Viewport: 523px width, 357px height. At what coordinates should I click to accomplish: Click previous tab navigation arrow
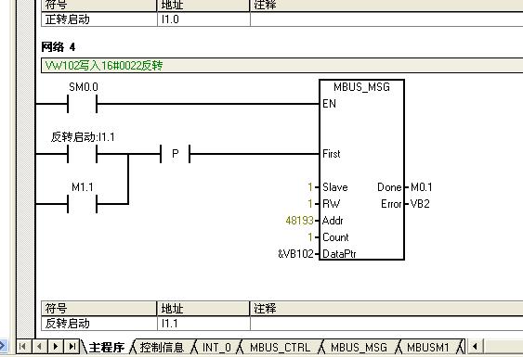(39, 347)
